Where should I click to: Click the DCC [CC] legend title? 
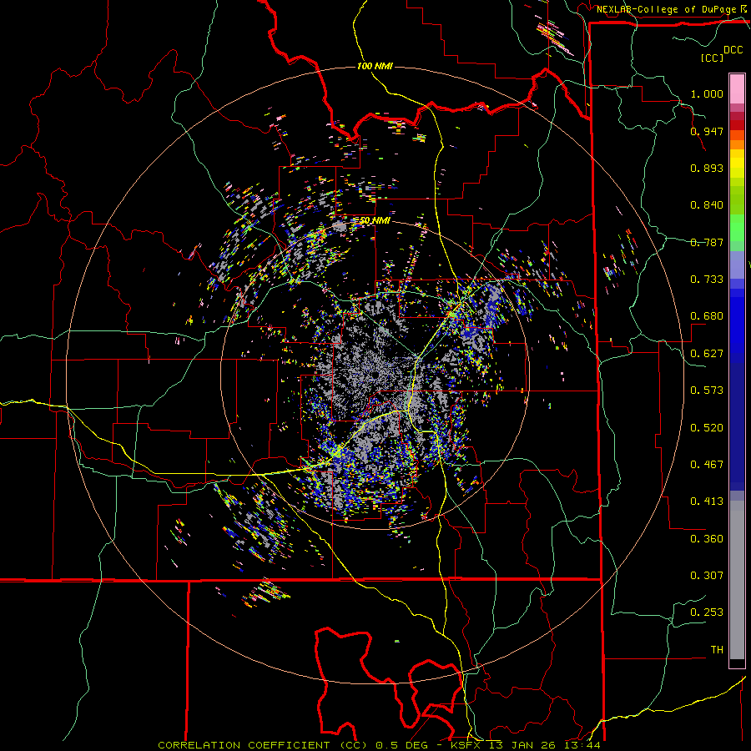[722, 53]
